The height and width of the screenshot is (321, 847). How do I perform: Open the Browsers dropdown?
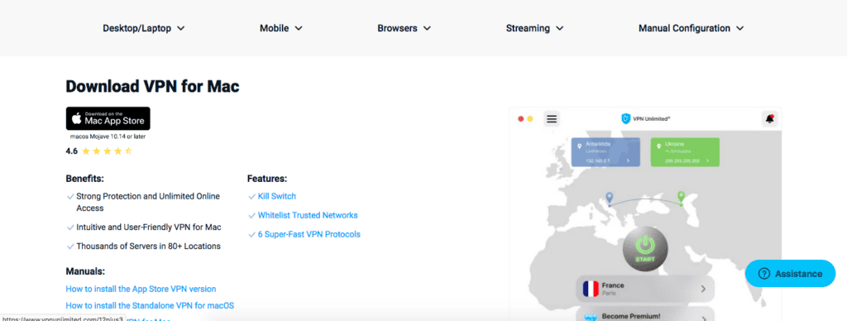404,28
